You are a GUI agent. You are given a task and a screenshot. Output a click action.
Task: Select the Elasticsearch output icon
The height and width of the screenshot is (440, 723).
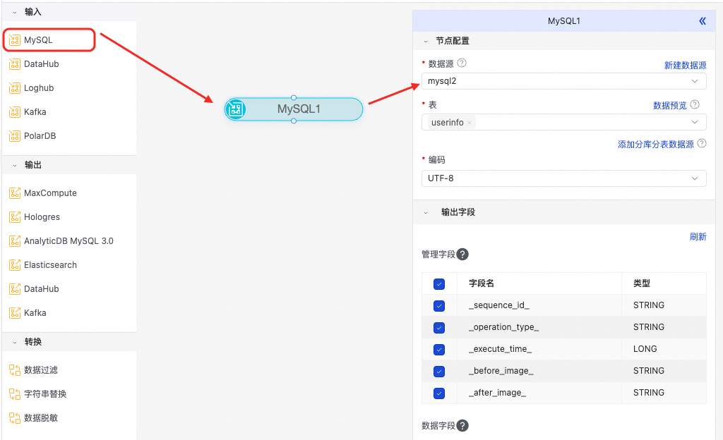click(15, 264)
